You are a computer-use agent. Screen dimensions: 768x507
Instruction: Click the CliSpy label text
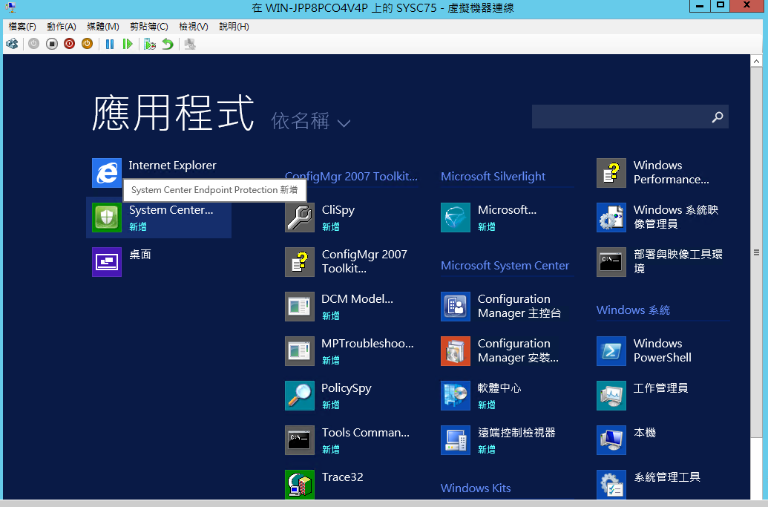pyautogui.click(x=338, y=210)
